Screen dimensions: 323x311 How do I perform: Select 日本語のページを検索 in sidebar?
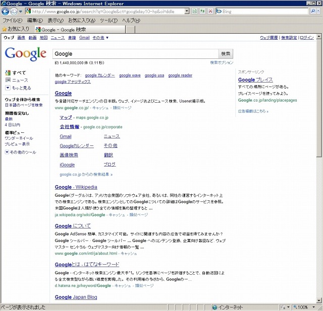[24, 105]
